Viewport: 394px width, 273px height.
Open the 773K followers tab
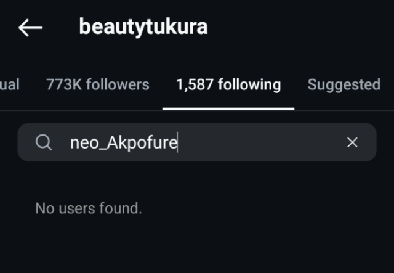[x=97, y=84]
